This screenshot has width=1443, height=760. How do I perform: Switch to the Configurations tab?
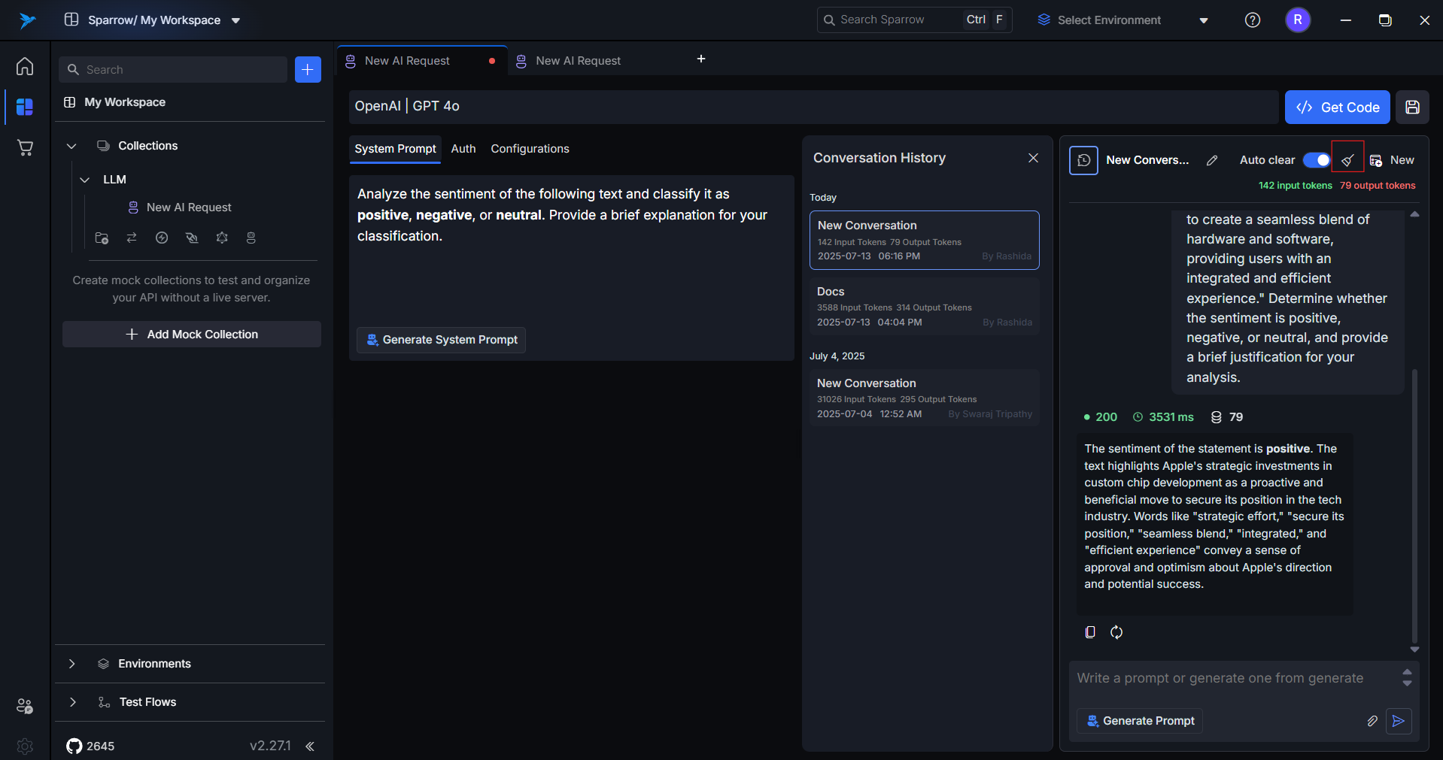[530, 149]
